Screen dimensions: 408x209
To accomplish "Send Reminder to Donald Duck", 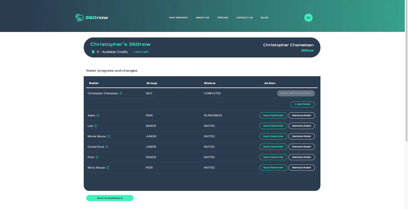I will point(273,147).
